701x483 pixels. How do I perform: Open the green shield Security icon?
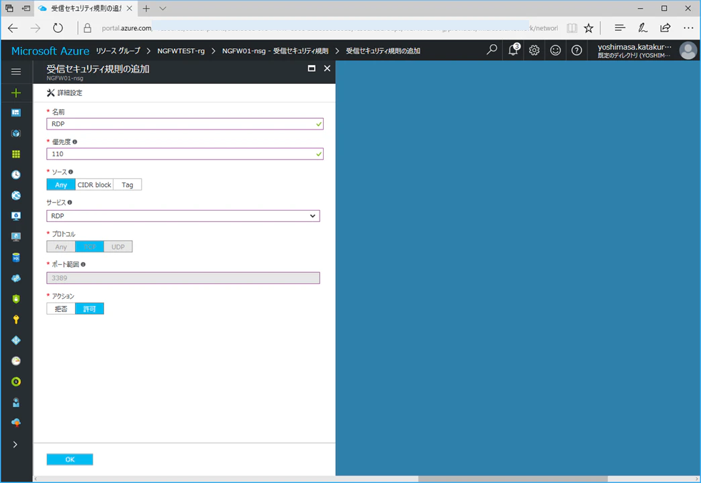point(16,299)
